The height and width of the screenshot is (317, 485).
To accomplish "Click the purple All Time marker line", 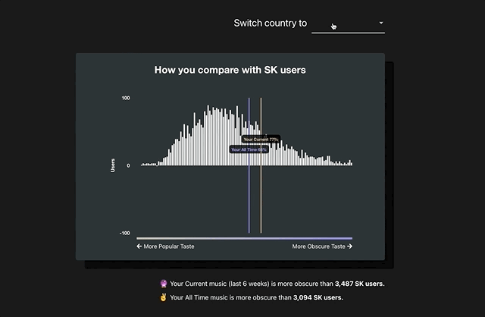I will click(x=249, y=197).
